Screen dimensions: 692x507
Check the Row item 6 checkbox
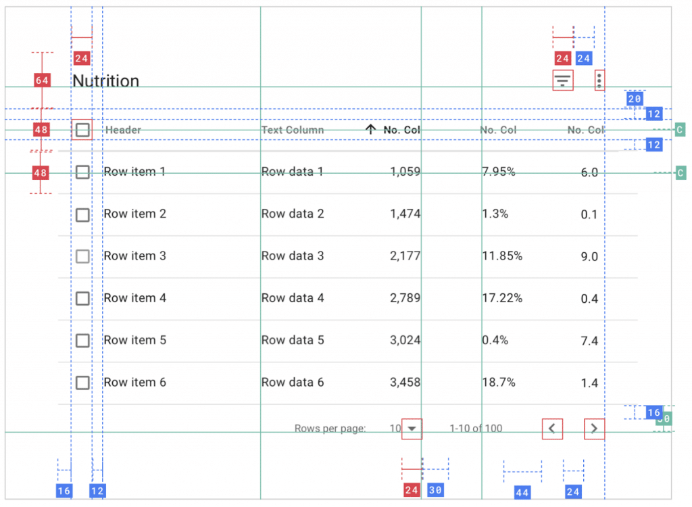point(82,383)
